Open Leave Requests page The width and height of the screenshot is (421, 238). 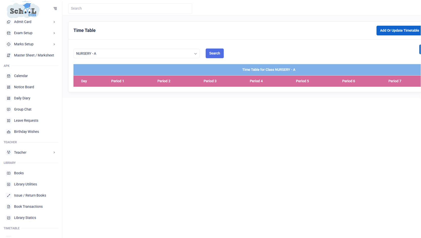pyautogui.click(x=26, y=120)
